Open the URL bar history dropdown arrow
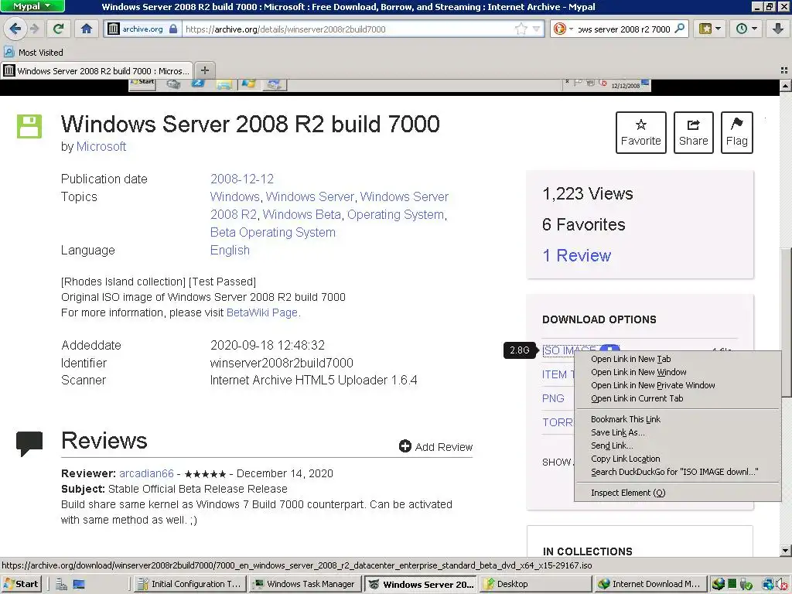792x594 pixels. (x=537, y=29)
